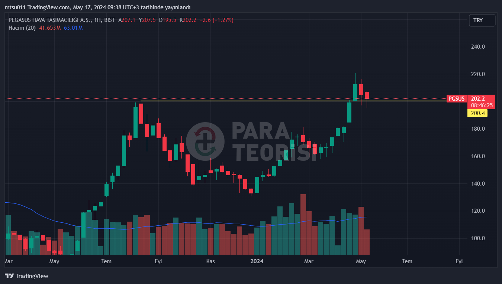502x284 pixels.
Task: Click the -2.6 (-1.27%) change value
Action: click(217, 20)
